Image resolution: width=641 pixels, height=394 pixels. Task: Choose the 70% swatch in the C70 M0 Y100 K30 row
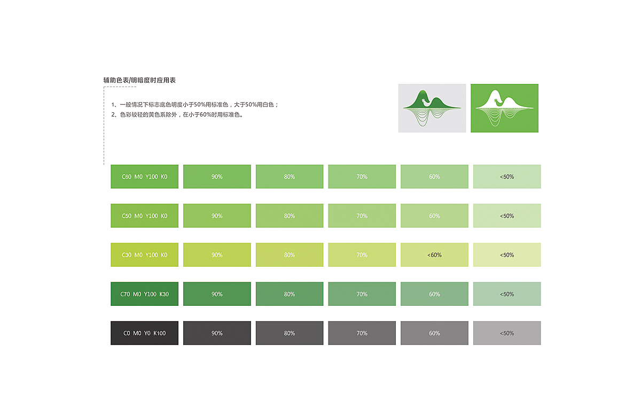362,294
